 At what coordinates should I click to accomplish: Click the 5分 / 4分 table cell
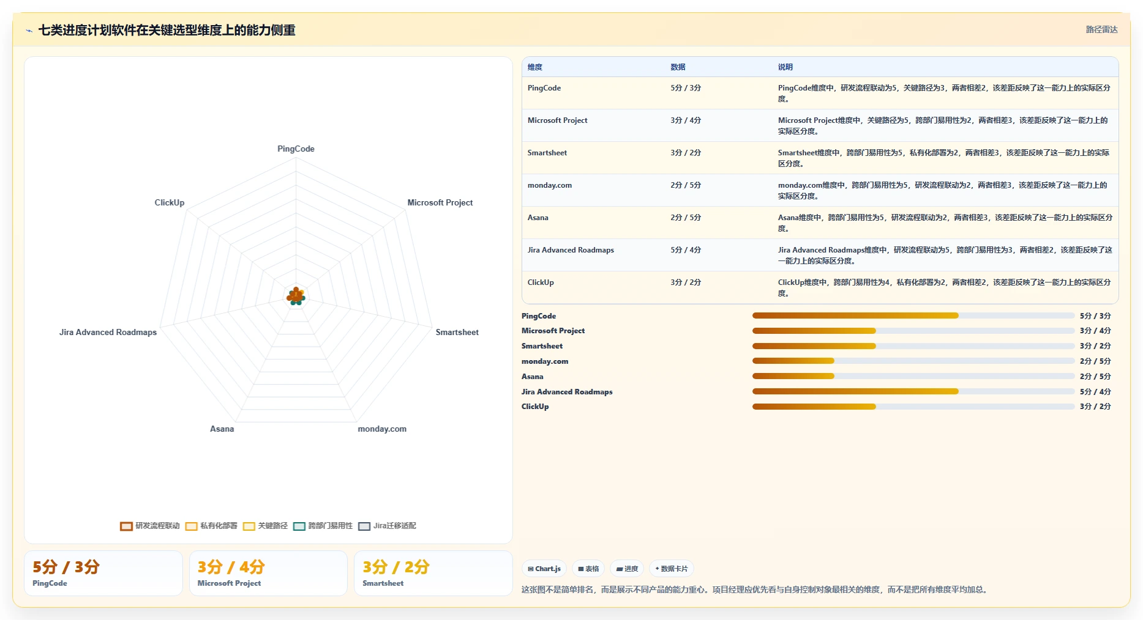click(x=686, y=250)
